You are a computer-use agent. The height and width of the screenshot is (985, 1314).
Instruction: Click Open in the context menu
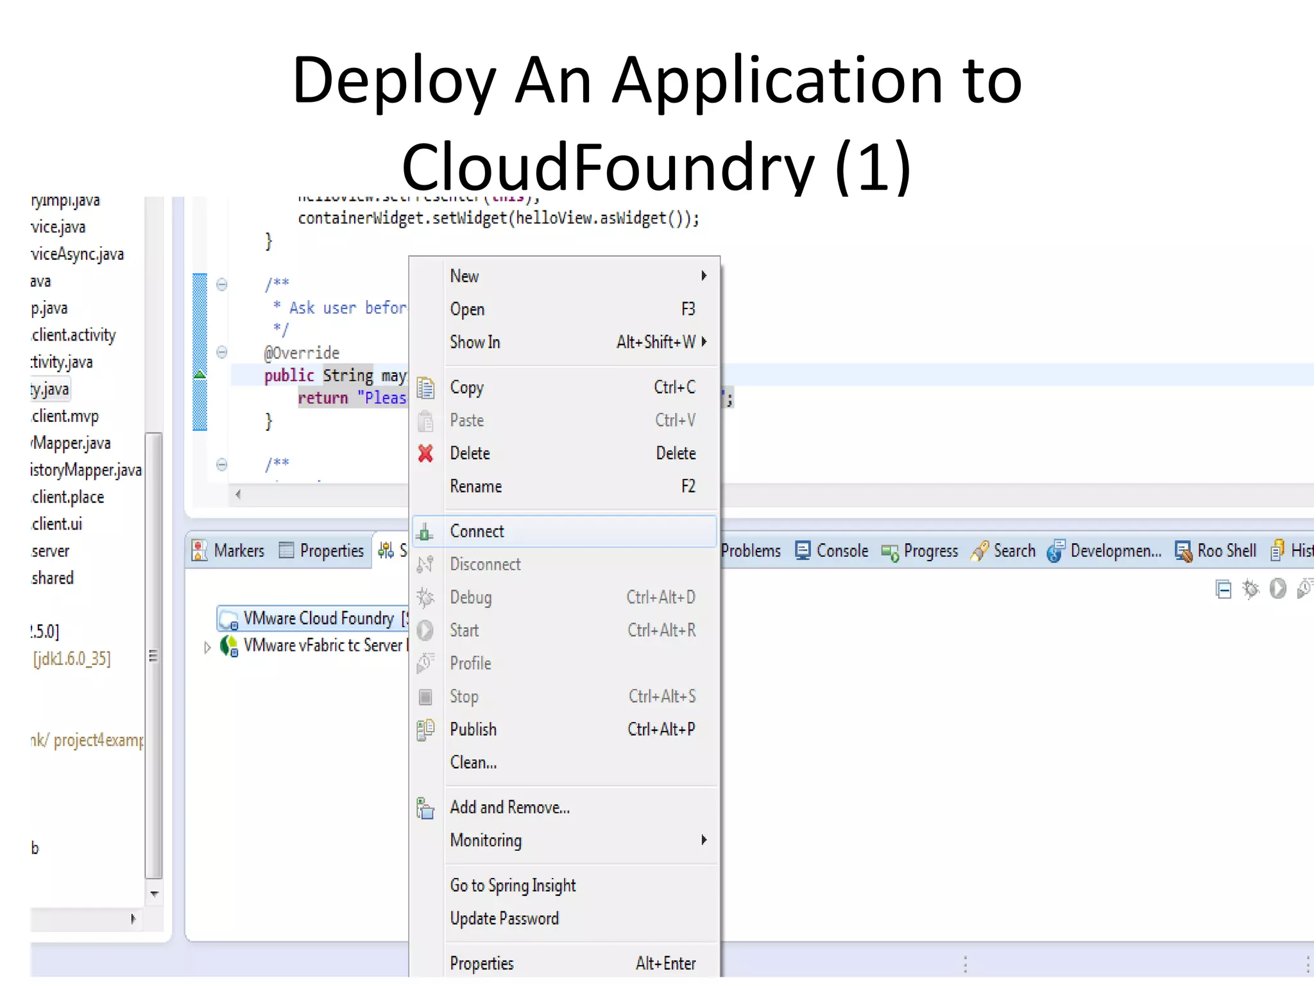click(564, 309)
